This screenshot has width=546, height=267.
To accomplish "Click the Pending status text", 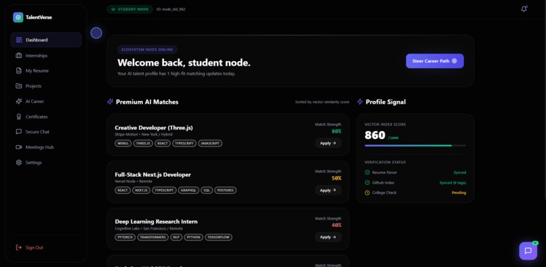I will [459, 192].
